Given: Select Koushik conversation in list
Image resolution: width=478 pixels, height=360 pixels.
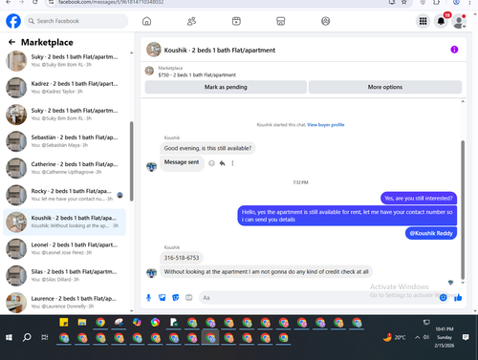Looking at the screenshot, I should (x=64, y=222).
